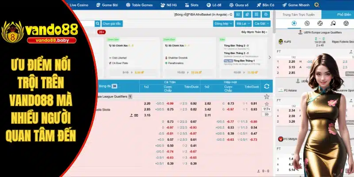Click the FC Midtjylland team badge
354x177 pixels.
281,139
